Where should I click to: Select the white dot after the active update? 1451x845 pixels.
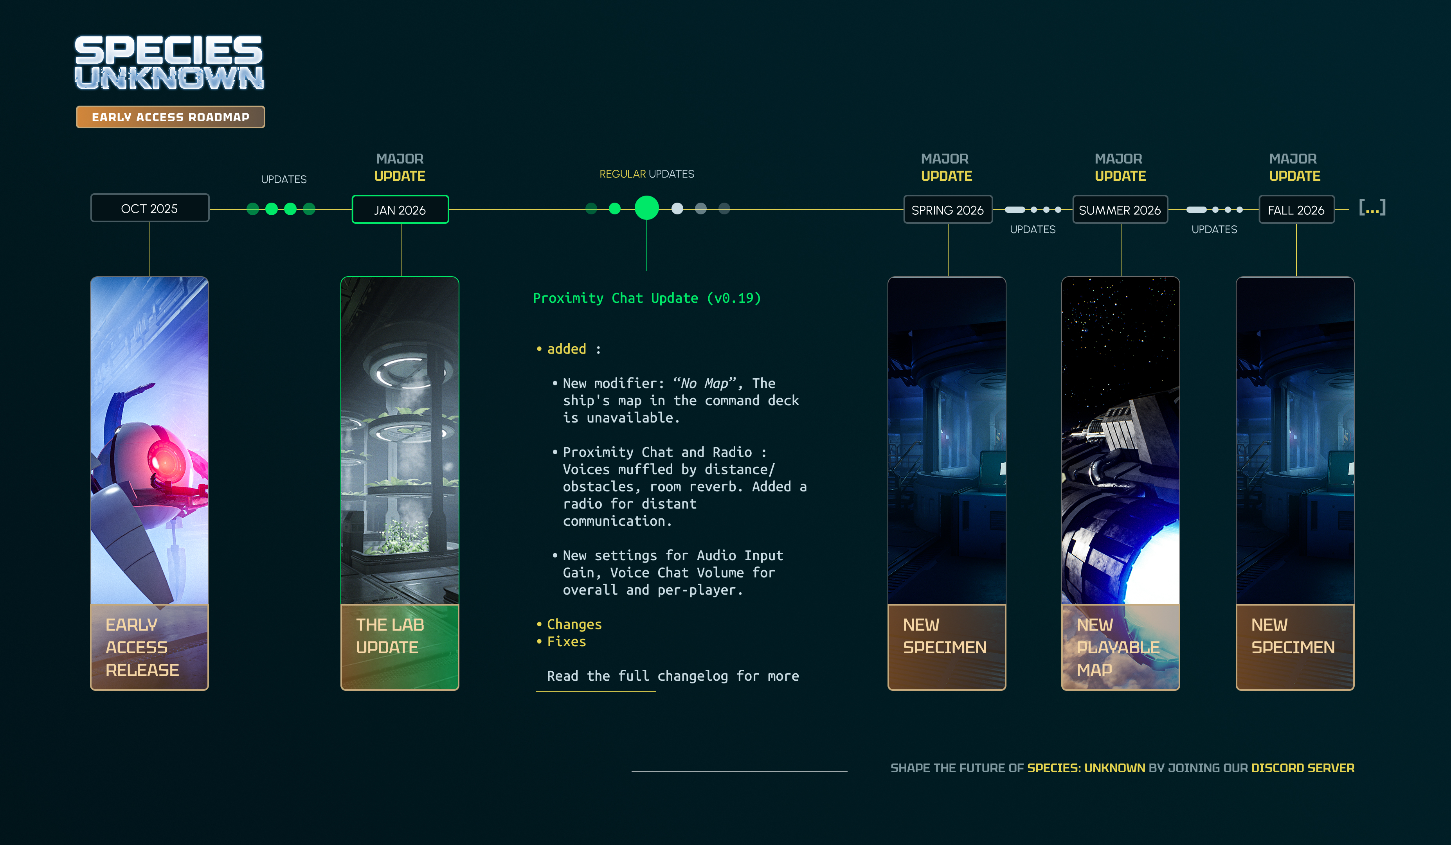677,209
